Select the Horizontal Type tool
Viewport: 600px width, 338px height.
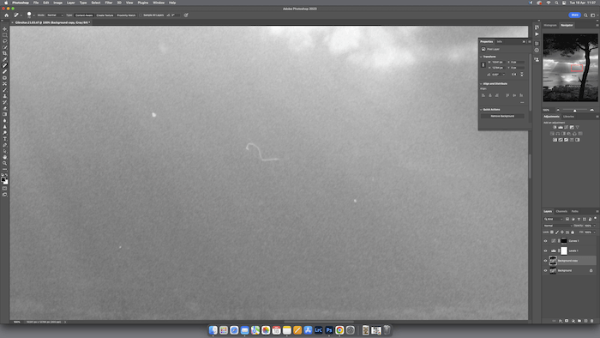(4, 139)
